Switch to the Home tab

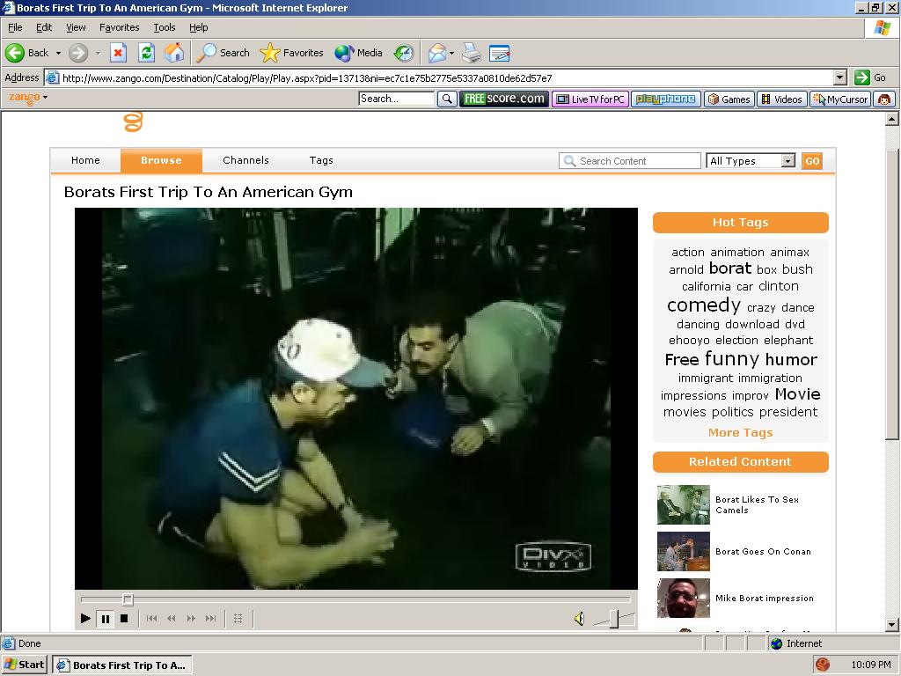point(85,160)
